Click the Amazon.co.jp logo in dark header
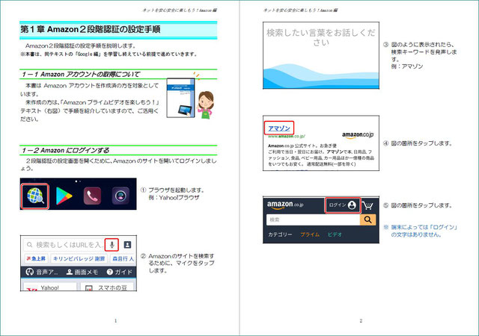This screenshot has height=336, width=479. pyautogui.click(x=285, y=205)
